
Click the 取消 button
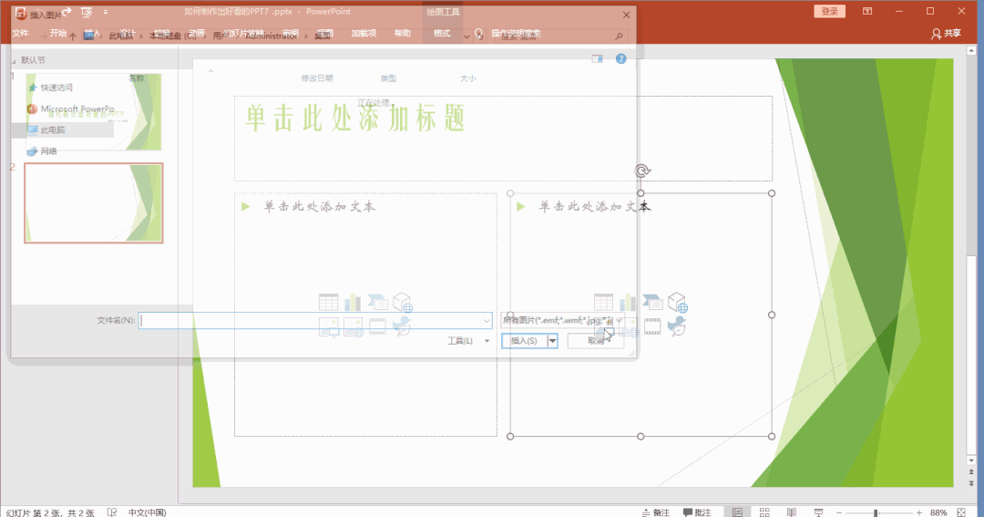coord(596,340)
